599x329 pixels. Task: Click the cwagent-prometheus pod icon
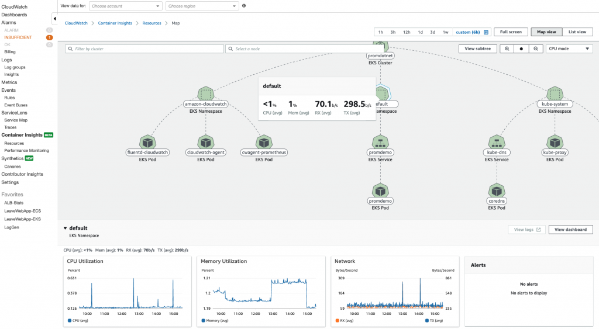click(264, 143)
